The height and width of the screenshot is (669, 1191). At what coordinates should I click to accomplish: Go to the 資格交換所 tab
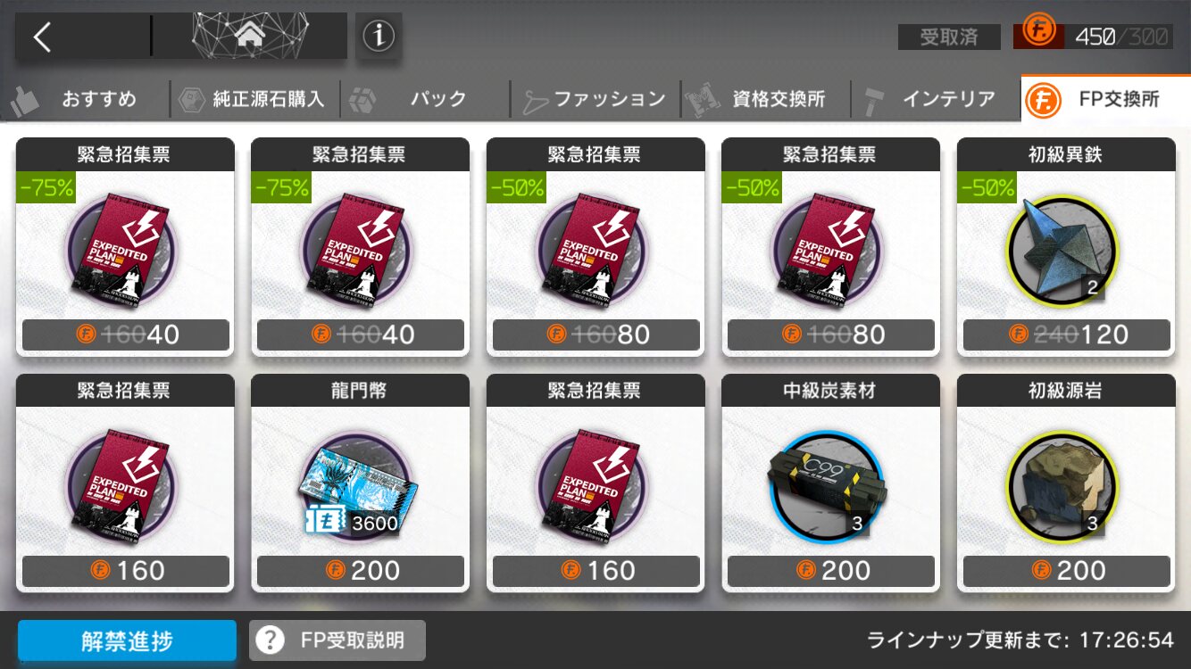point(765,99)
